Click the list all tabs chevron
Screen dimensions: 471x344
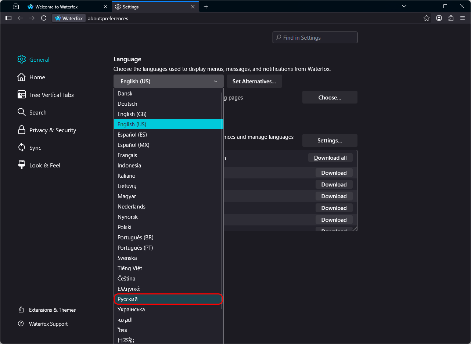(404, 6)
